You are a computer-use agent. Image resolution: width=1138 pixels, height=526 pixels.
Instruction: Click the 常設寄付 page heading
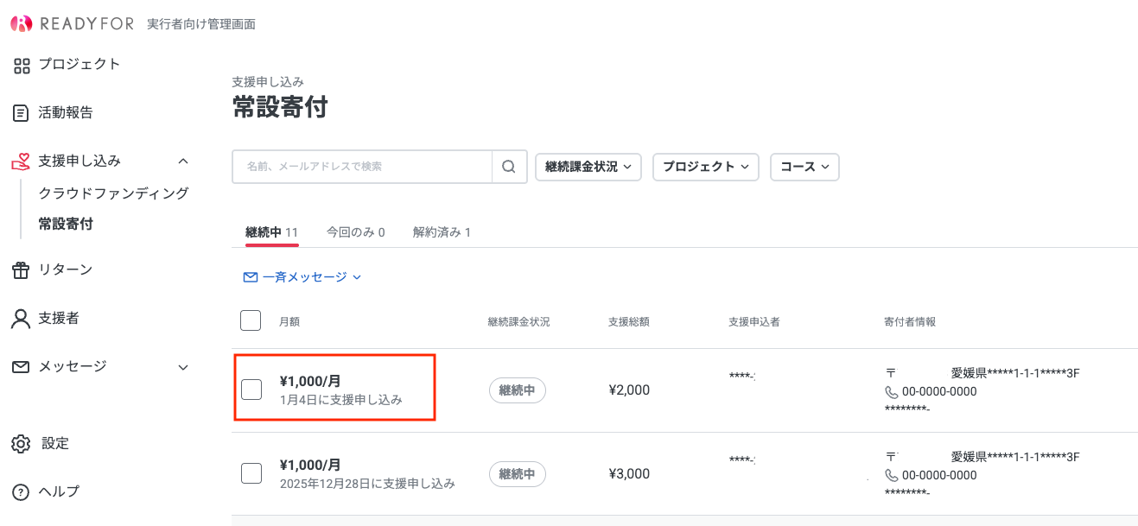coord(280,108)
